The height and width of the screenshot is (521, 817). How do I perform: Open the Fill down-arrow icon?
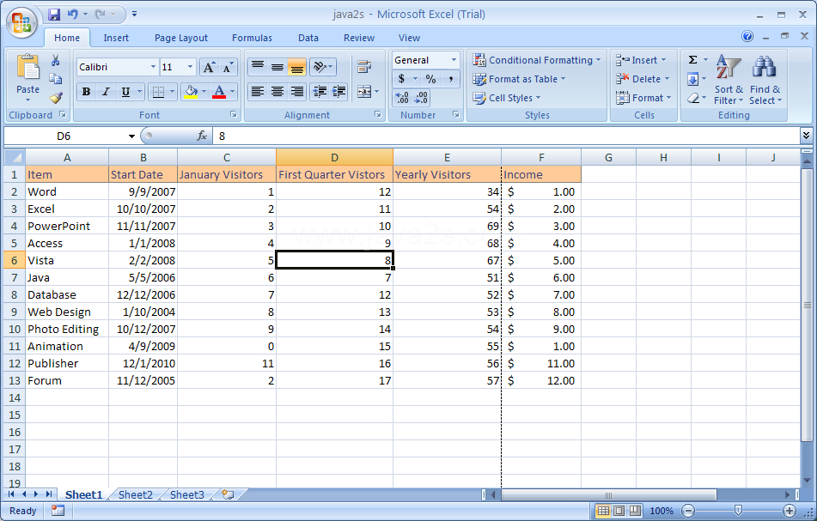pyautogui.click(x=692, y=79)
